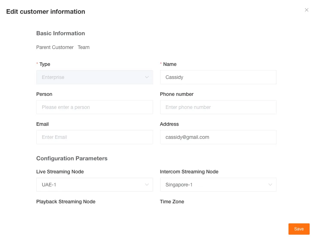Image resolution: width=316 pixels, height=241 pixels.
Task: Switch to the Team option
Action: pos(84,47)
